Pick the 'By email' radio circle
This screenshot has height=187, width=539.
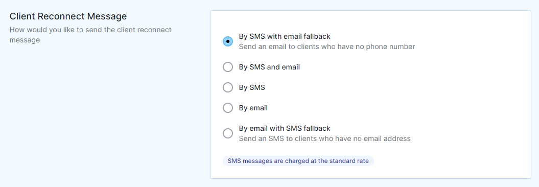[228, 108]
